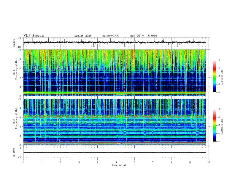Click the "-5" tick on ch.3(V) axis

pos(20,157)
